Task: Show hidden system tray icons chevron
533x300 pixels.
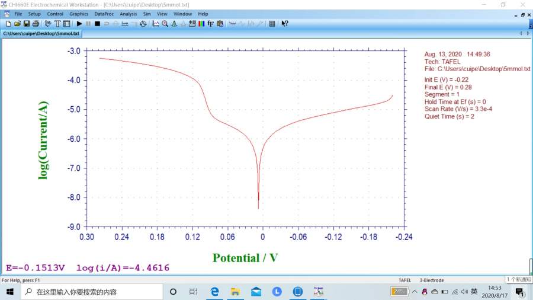Action: 415,292
